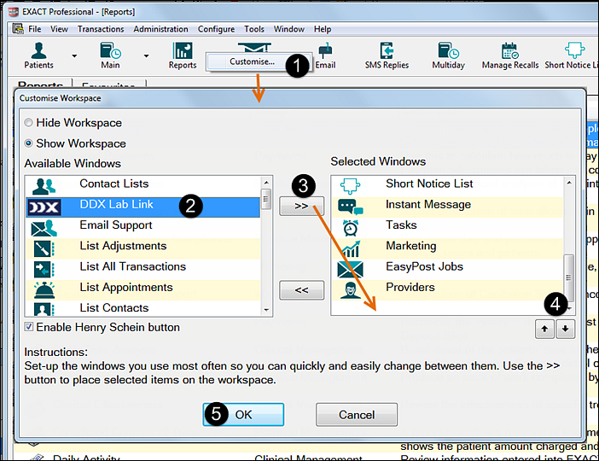Screen dimensions: 599x461
Task: Select Tasks alarm clock icon
Action: (x=351, y=228)
